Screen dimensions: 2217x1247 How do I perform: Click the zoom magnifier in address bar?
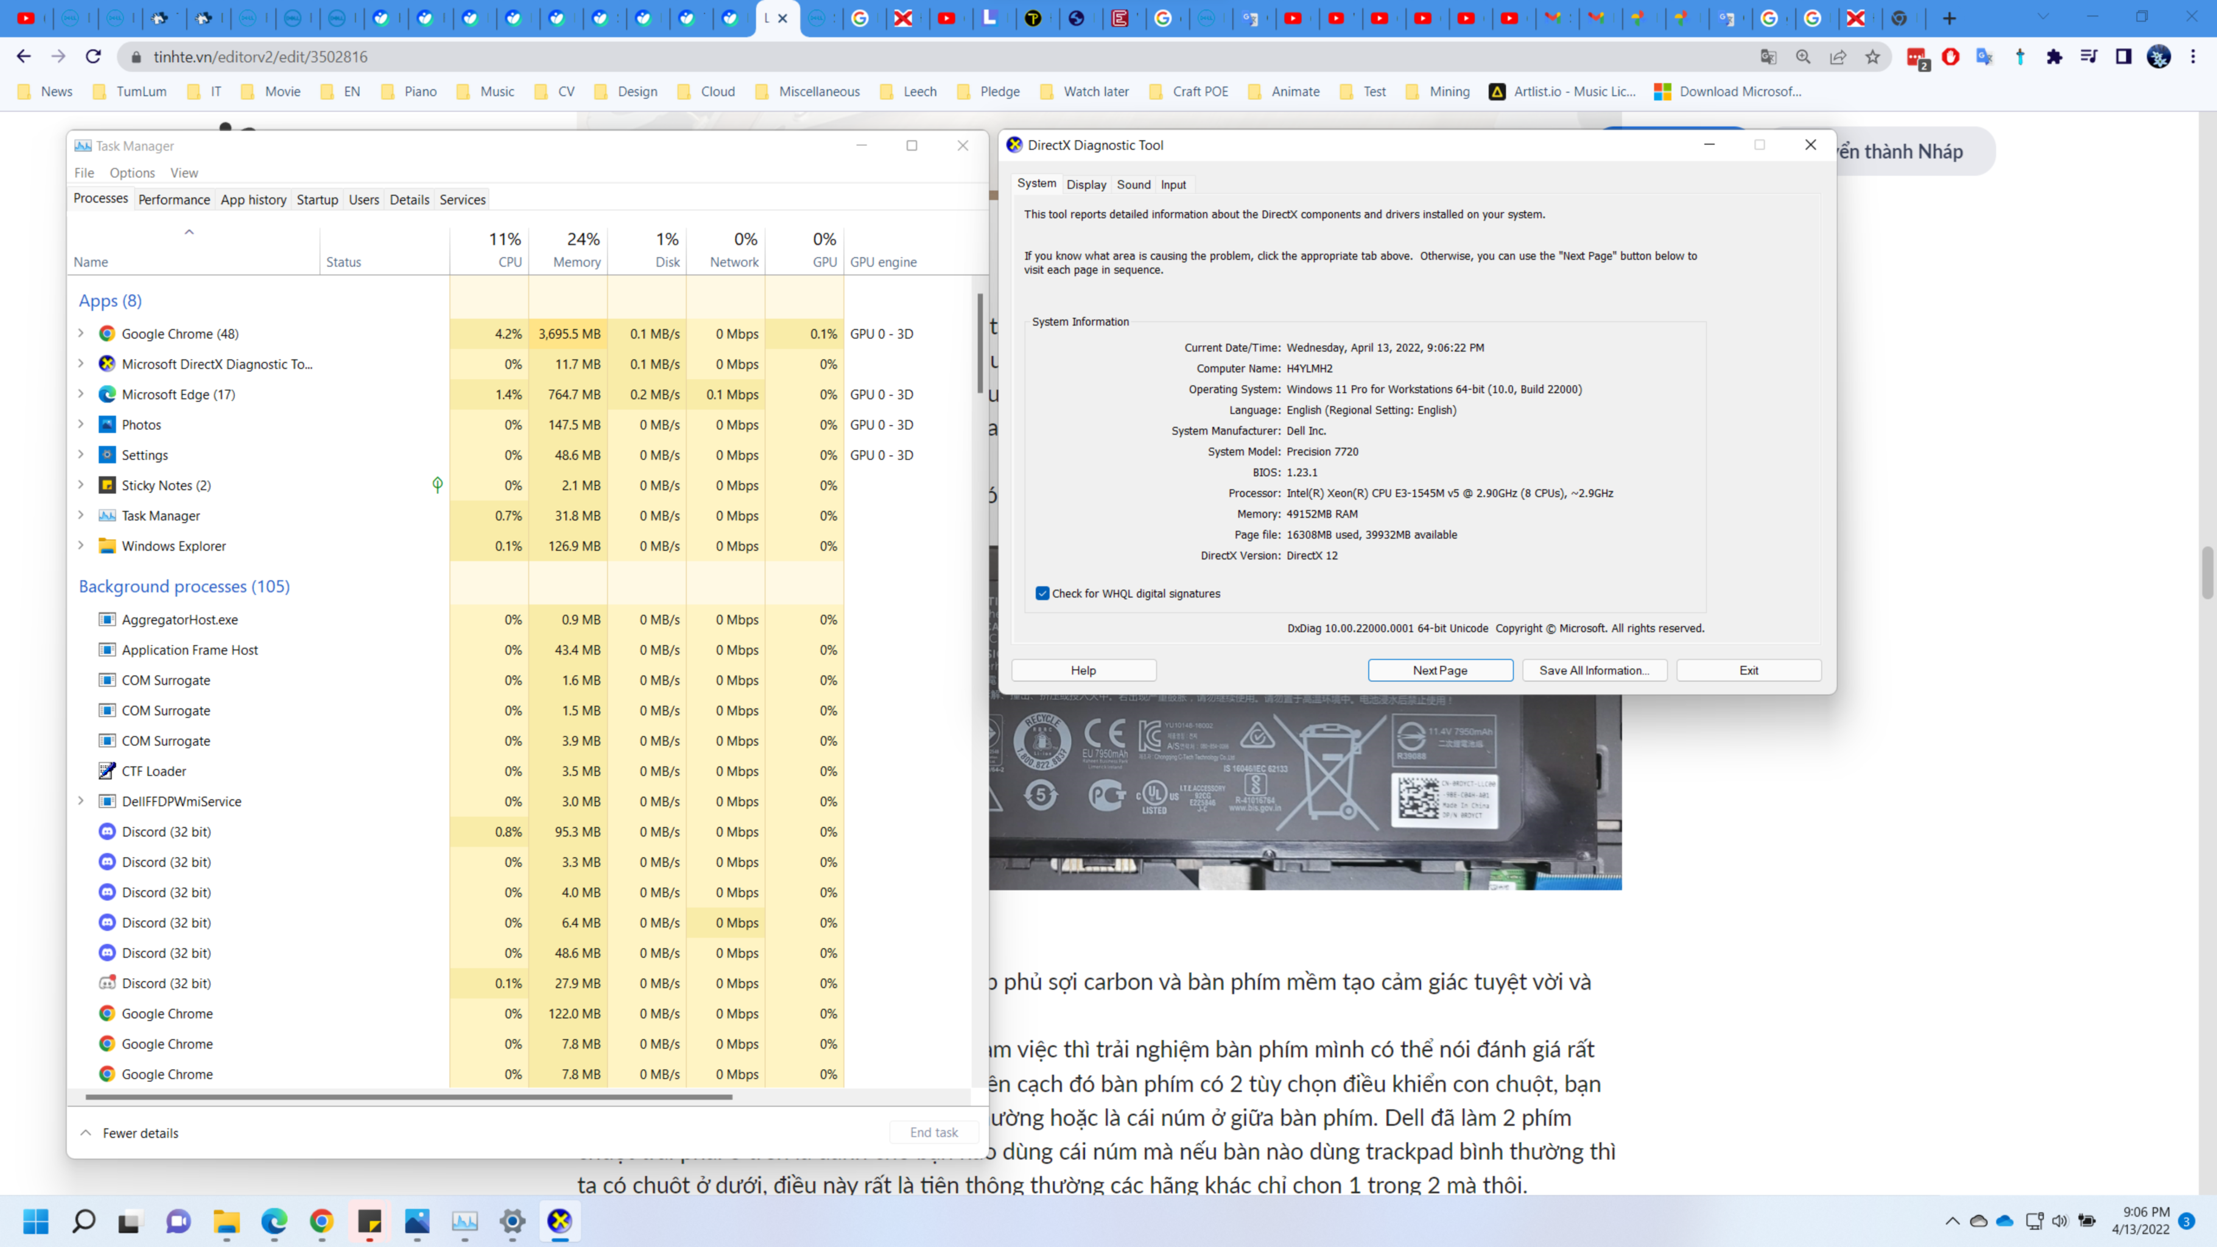pyautogui.click(x=1803, y=57)
